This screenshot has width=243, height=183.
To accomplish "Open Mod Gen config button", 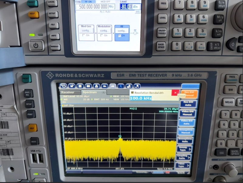I will click(x=86, y=31).
